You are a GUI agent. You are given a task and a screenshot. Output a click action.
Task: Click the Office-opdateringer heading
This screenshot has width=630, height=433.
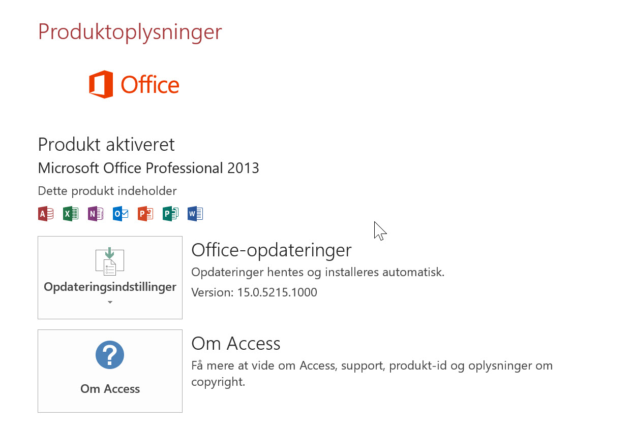point(272,250)
